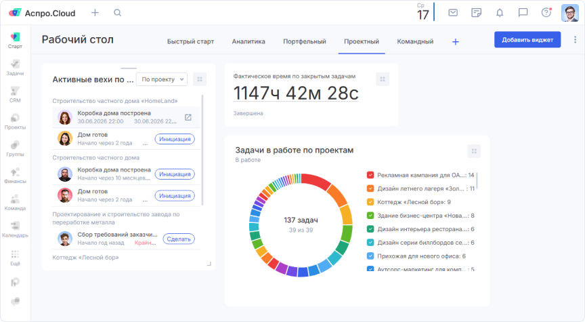The image size is (585, 322).
Task: Toggle Здание бизнес-центра legend checkbox
Action: (370, 216)
